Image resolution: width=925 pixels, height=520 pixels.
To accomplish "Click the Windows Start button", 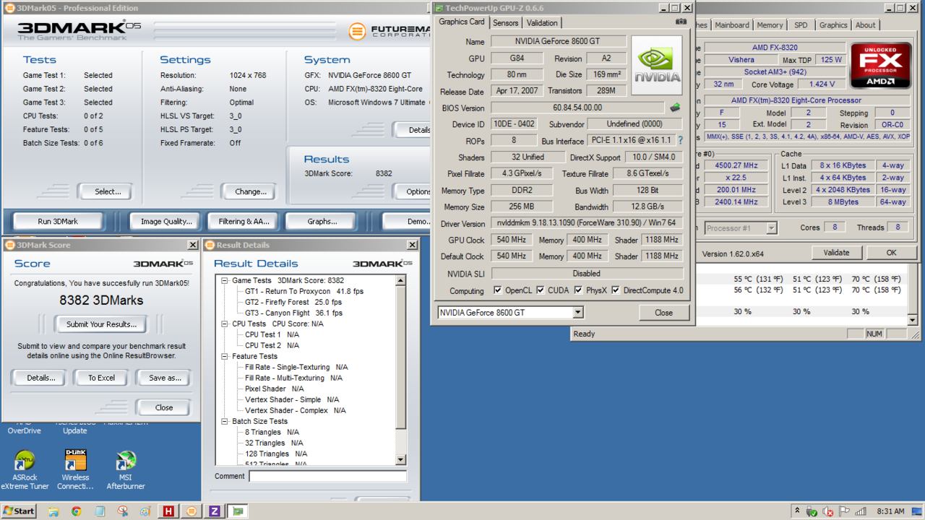I will pos(19,511).
